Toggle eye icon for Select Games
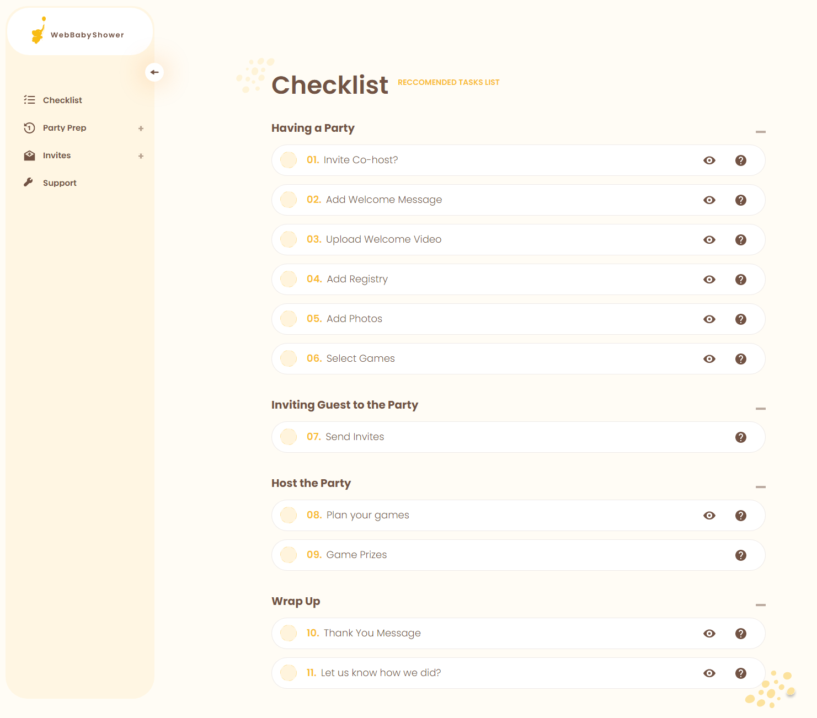 point(709,359)
